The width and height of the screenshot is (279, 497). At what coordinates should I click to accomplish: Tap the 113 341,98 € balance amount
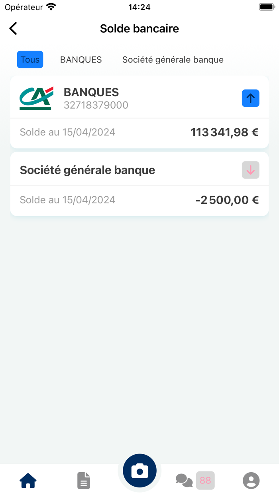[x=224, y=132]
